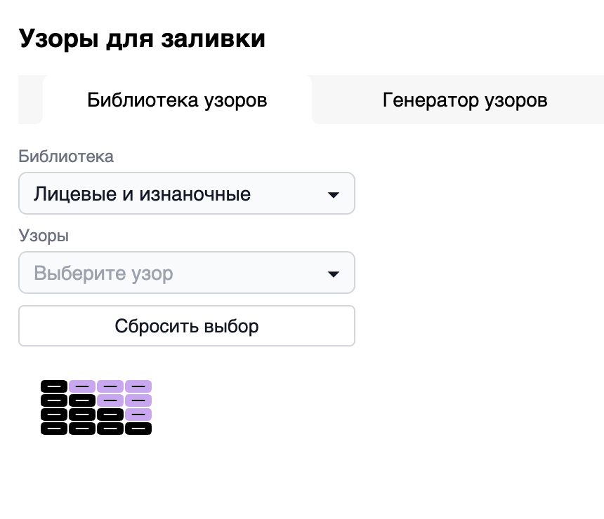Switch to the Генератор узоров tab
This screenshot has width=604, height=519.
[x=465, y=100]
